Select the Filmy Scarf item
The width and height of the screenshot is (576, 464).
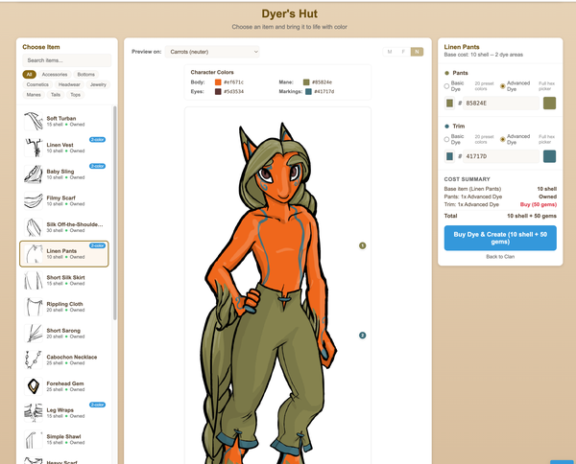point(63,200)
